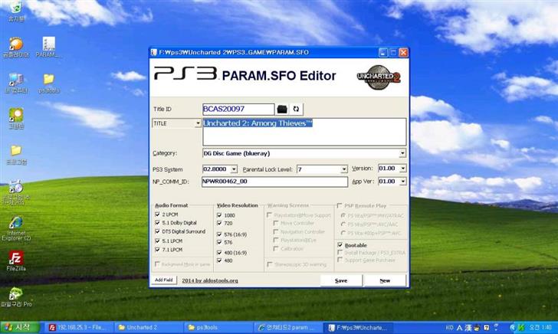Open the Parental Lock Level dropdown

click(x=343, y=169)
